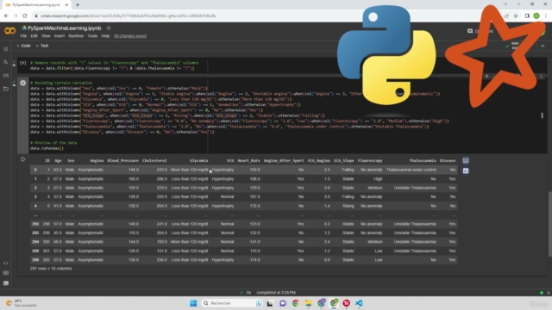Click the 'Thalassaemia under control' cell

click(x=411, y=170)
